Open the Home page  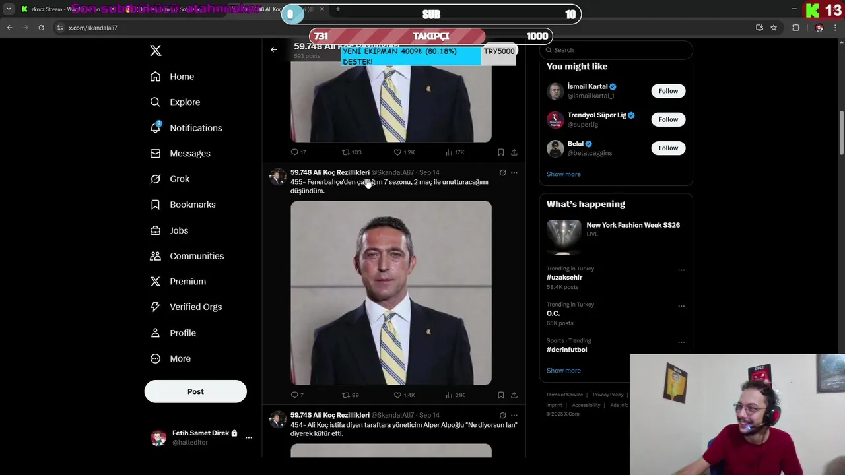point(172,77)
